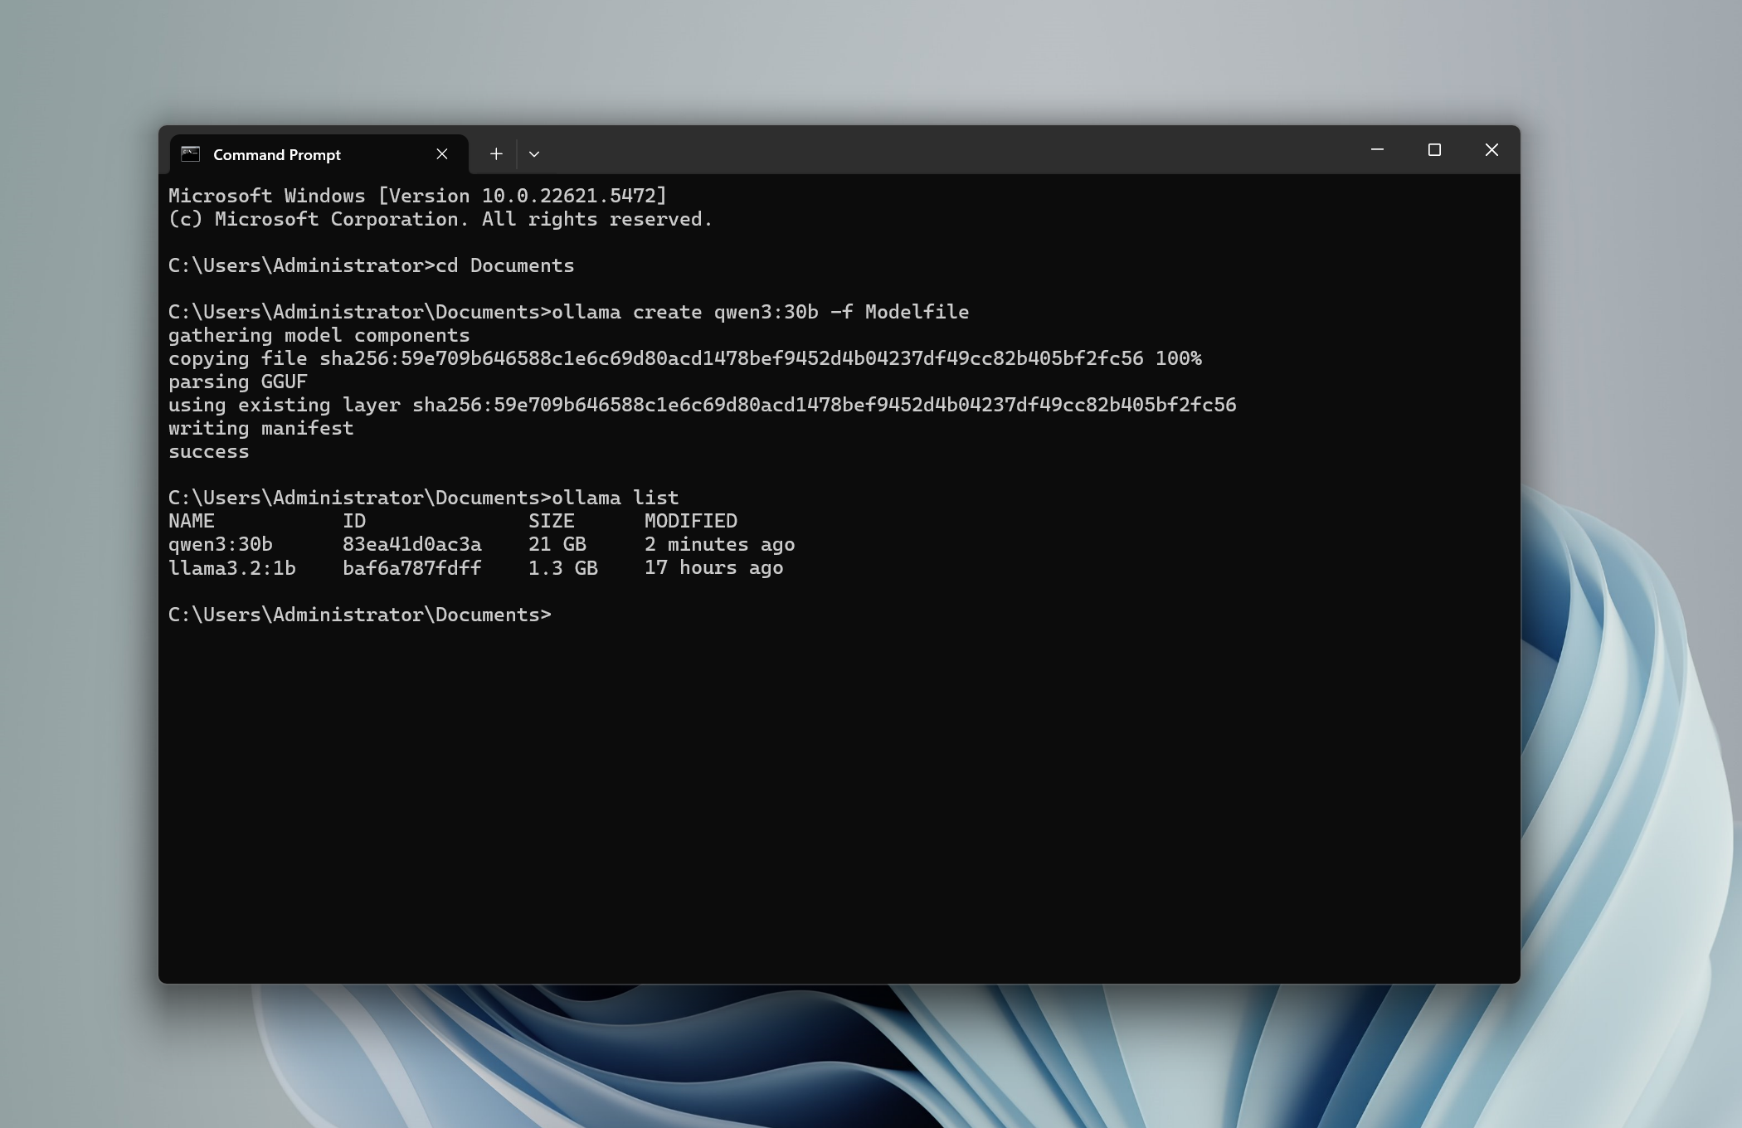Click the llama3.2:1b model name
The image size is (1742, 1128).
click(232, 567)
